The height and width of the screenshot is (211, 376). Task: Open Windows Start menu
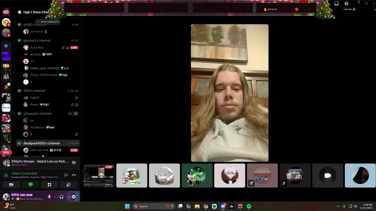127,206
